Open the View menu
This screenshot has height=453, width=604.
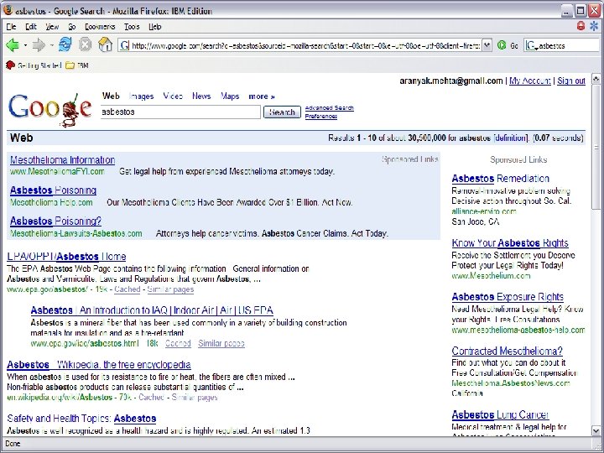click(x=52, y=27)
